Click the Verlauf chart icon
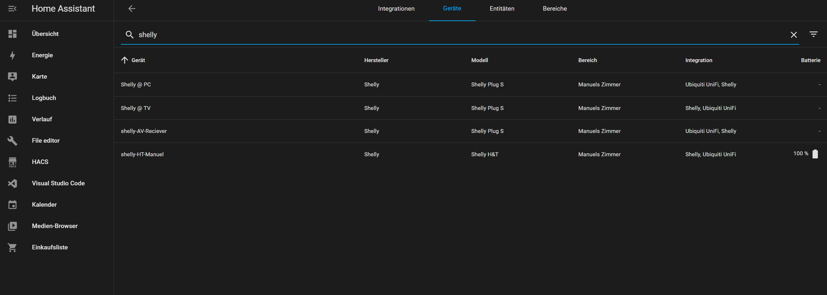Image resolution: width=827 pixels, height=295 pixels. coord(12,119)
